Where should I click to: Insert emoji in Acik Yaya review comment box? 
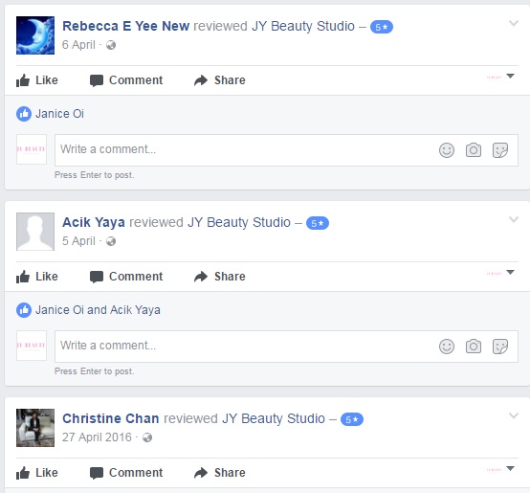(x=447, y=347)
